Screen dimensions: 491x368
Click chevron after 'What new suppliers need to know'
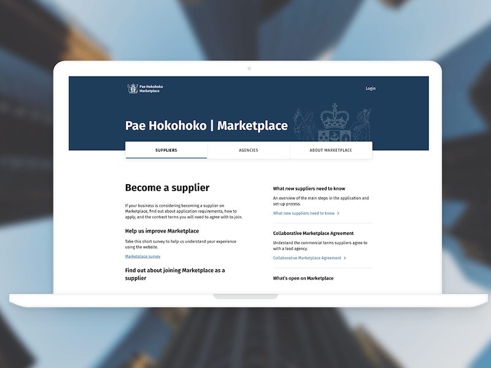(x=338, y=213)
